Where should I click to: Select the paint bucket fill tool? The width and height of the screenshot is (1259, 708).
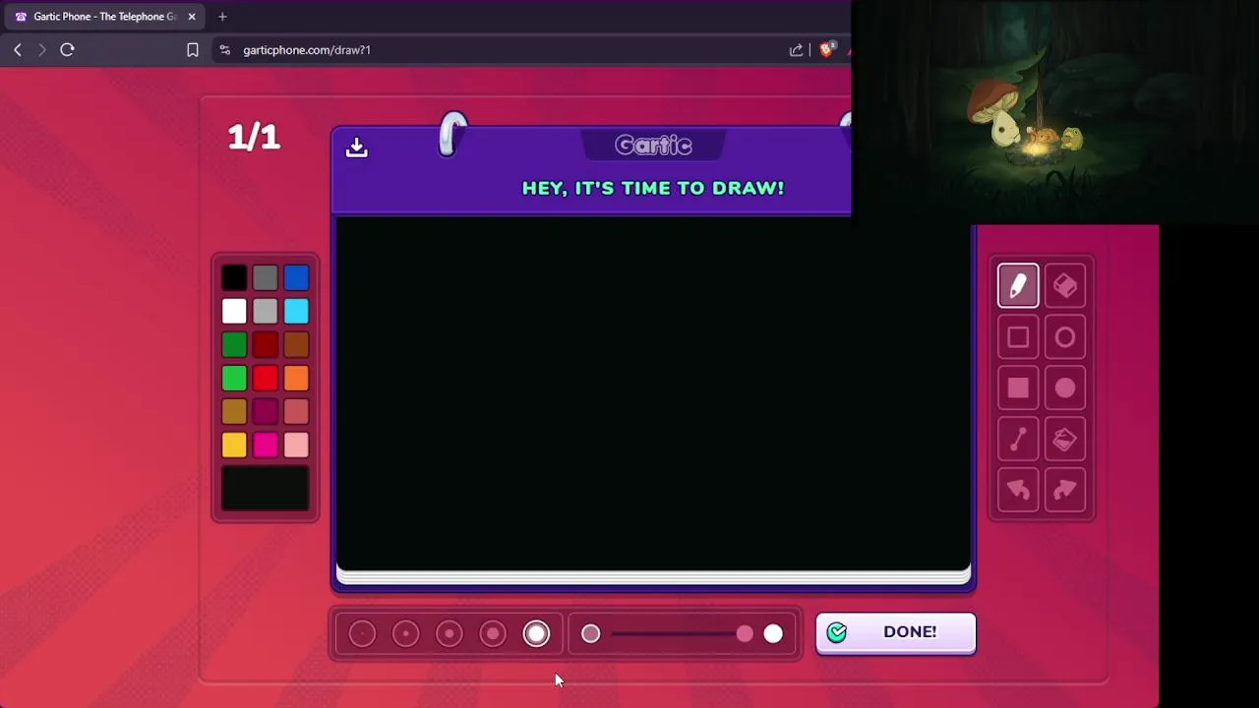[x=1065, y=440]
